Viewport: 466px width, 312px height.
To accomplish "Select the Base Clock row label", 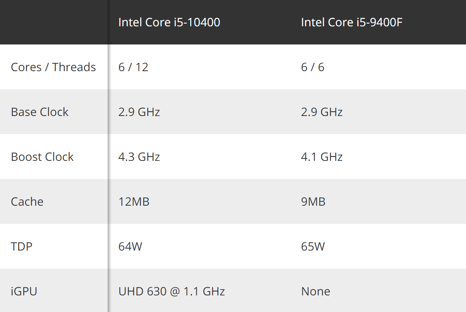I will coord(39,112).
